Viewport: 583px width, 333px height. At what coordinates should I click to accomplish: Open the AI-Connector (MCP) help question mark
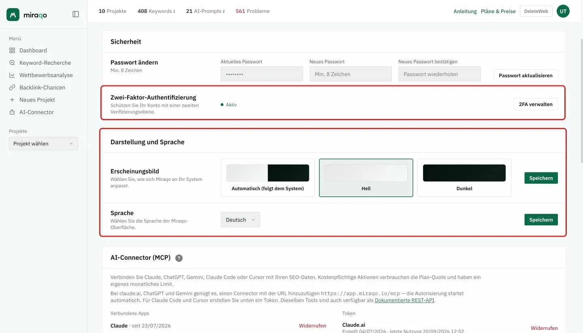(179, 258)
